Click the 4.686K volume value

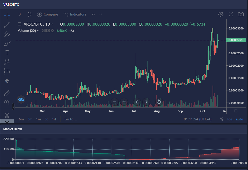62,31
